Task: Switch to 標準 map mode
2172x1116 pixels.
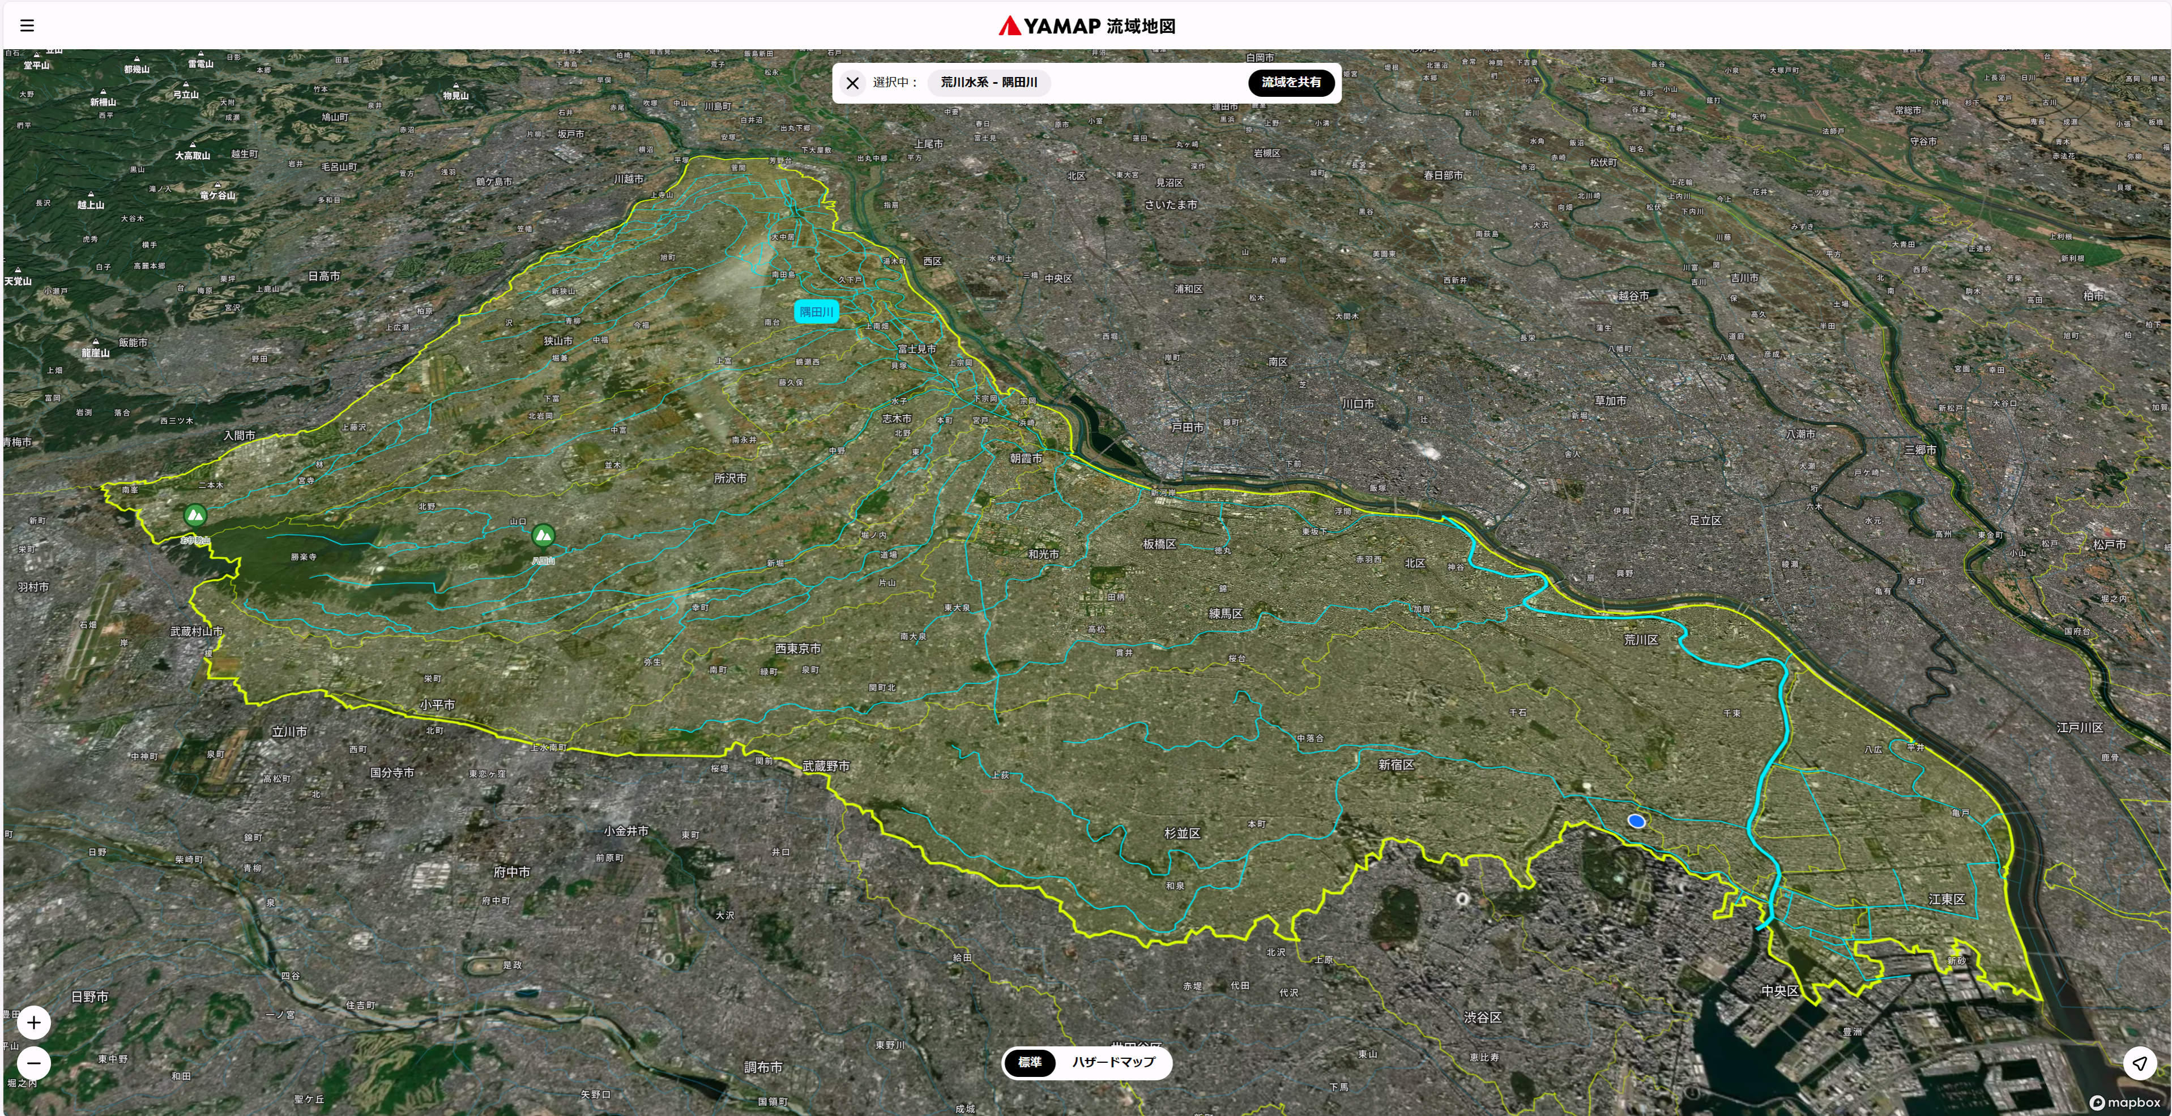Action: coord(1030,1062)
